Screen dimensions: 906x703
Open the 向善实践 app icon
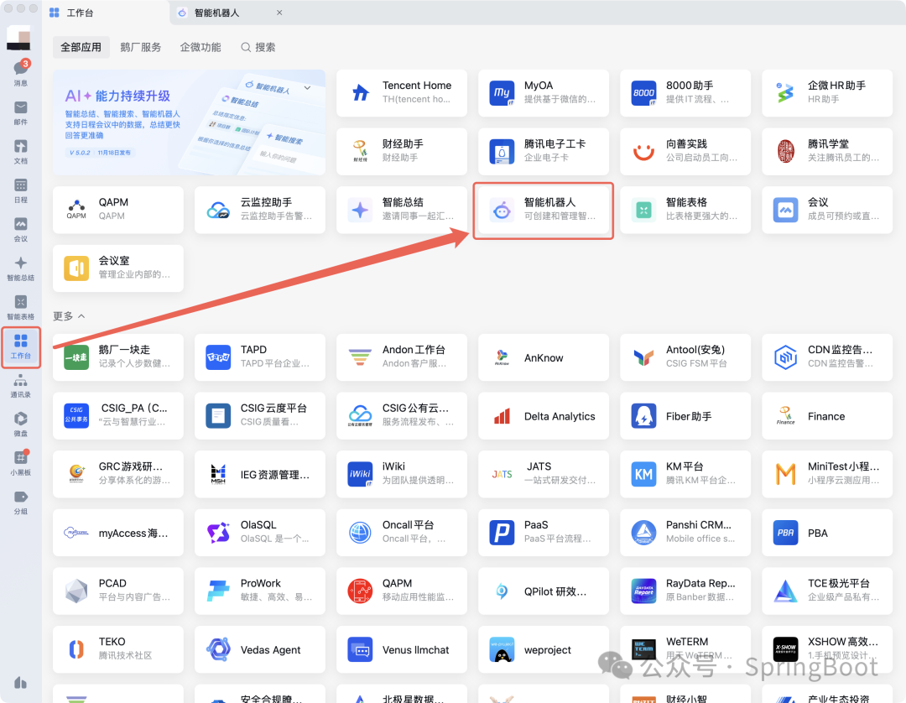[643, 151]
